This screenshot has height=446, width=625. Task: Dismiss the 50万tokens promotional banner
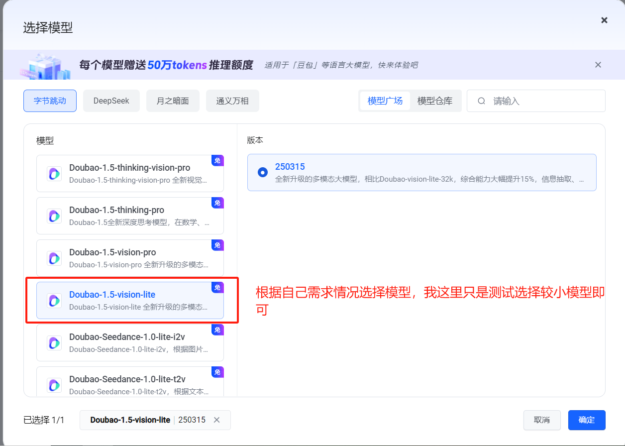click(598, 65)
